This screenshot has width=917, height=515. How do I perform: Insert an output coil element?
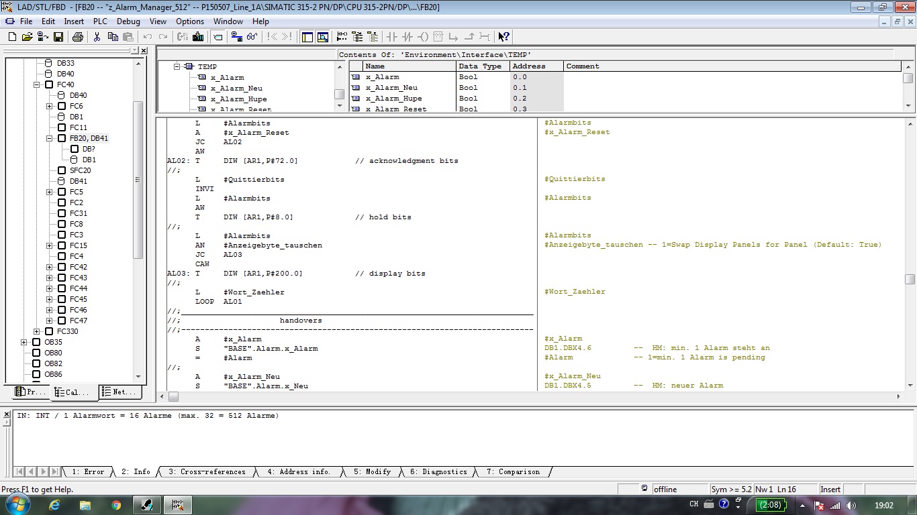(422, 37)
